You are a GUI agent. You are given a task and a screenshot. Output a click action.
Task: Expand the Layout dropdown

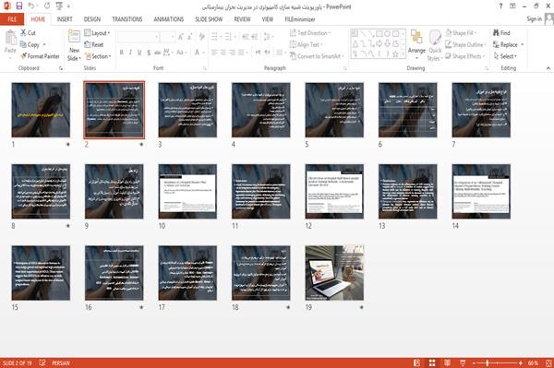click(97, 33)
